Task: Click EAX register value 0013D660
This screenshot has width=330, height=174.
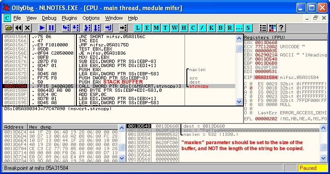Action: [x=266, y=43]
